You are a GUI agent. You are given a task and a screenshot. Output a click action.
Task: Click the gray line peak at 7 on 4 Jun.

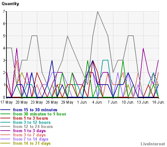click(x=98, y=12)
